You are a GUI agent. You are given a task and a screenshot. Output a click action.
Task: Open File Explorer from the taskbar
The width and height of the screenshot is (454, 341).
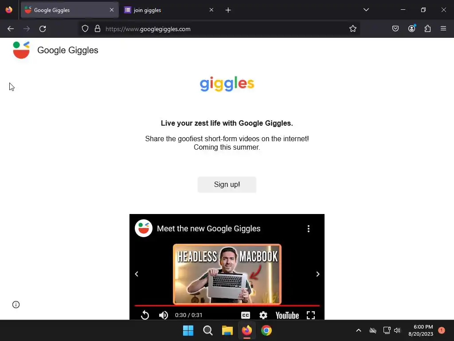(x=227, y=330)
